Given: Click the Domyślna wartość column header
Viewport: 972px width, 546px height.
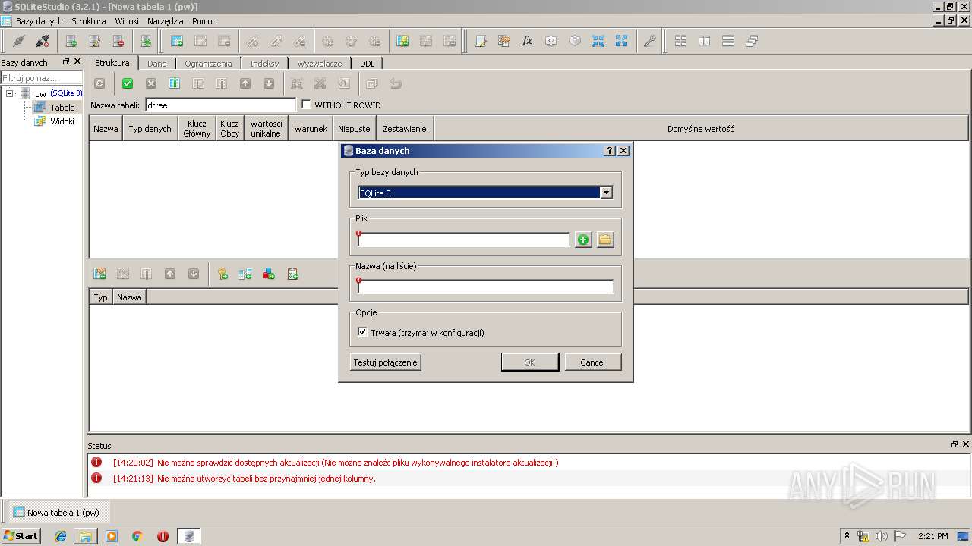Looking at the screenshot, I should coord(701,129).
